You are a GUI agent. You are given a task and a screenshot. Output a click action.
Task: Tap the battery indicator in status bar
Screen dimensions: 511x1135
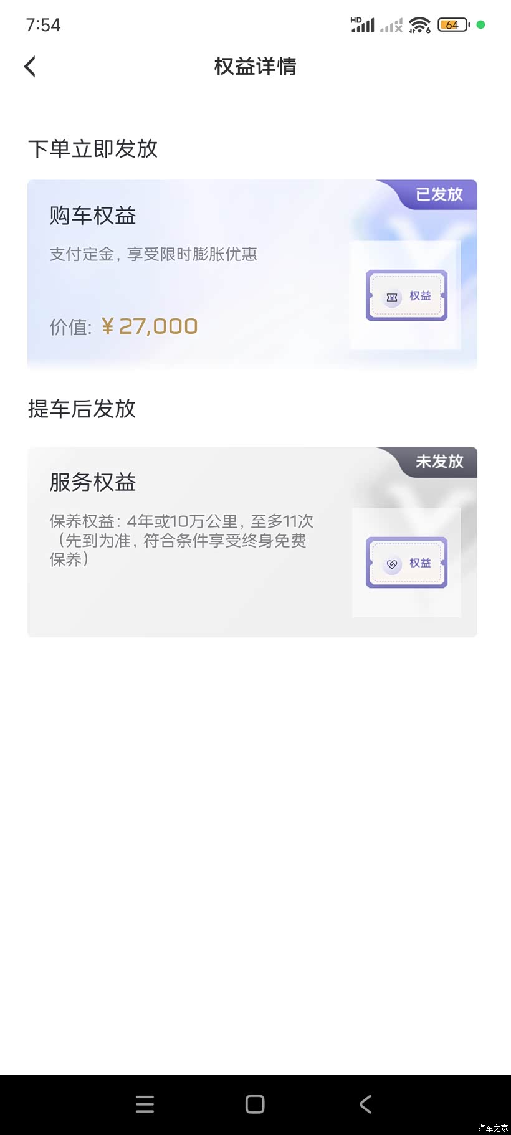click(453, 25)
